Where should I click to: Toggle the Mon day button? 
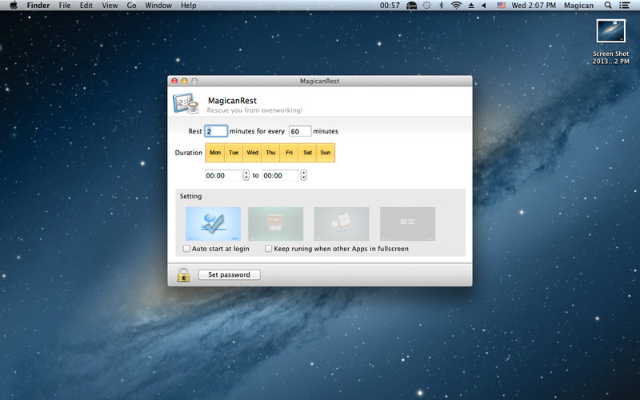[x=215, y=153]
